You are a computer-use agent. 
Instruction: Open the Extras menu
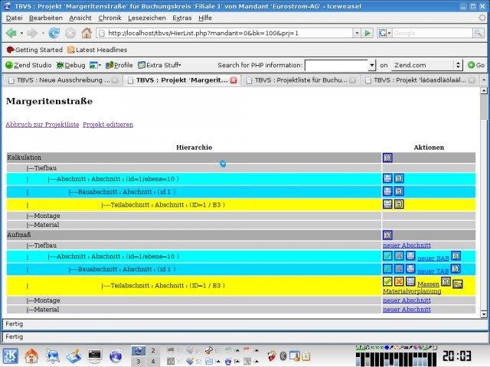pyautogui.click(x=182, y=18)
